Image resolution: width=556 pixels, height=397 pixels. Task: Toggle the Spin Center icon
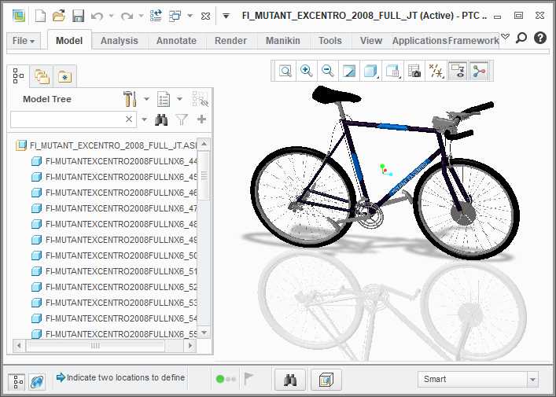(x=479, y=71)
